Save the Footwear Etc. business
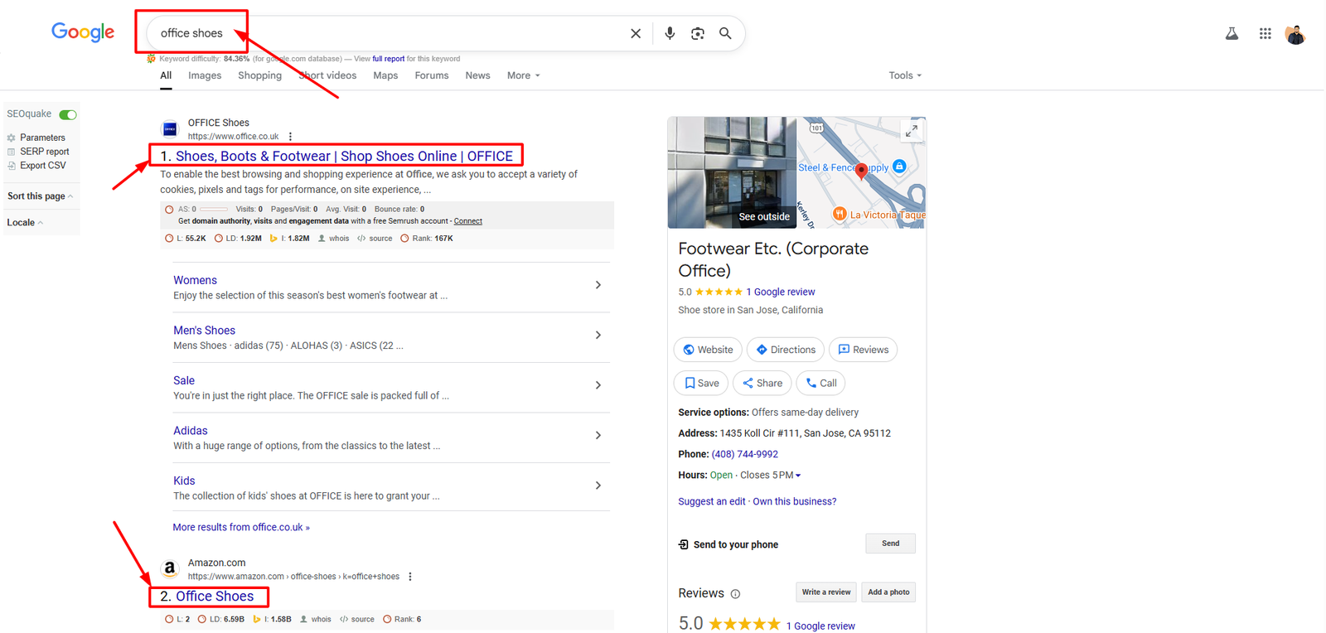This screenshot has height=633, width=1326. tap(701, 384)
